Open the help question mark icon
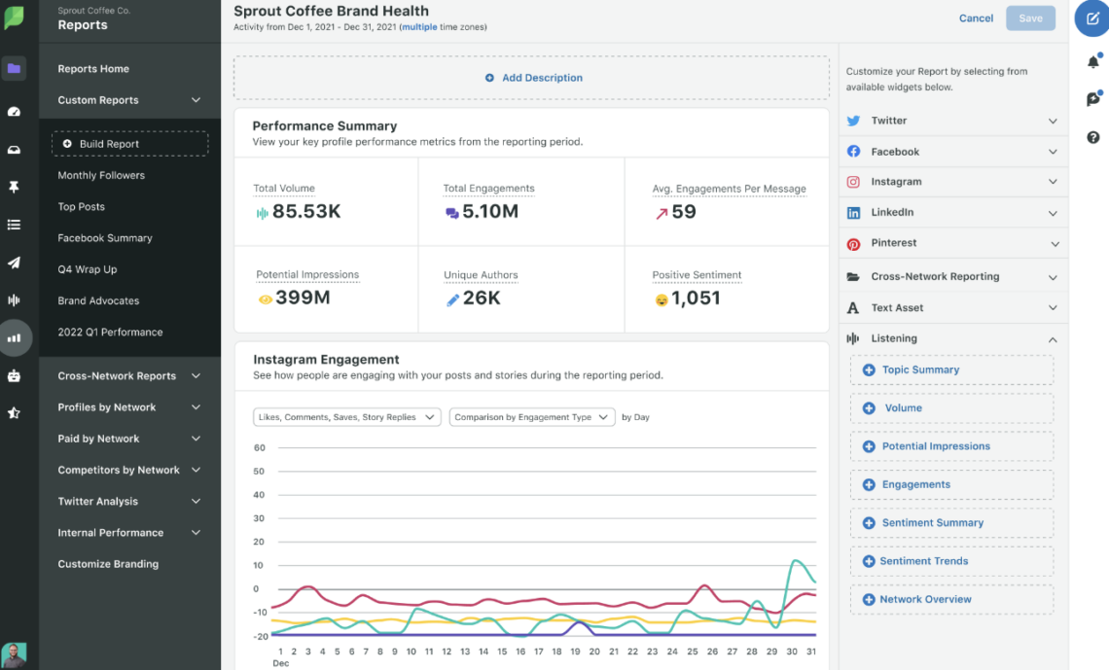The height and width of the screenshot is (670, 1109). pos(1093,137)
